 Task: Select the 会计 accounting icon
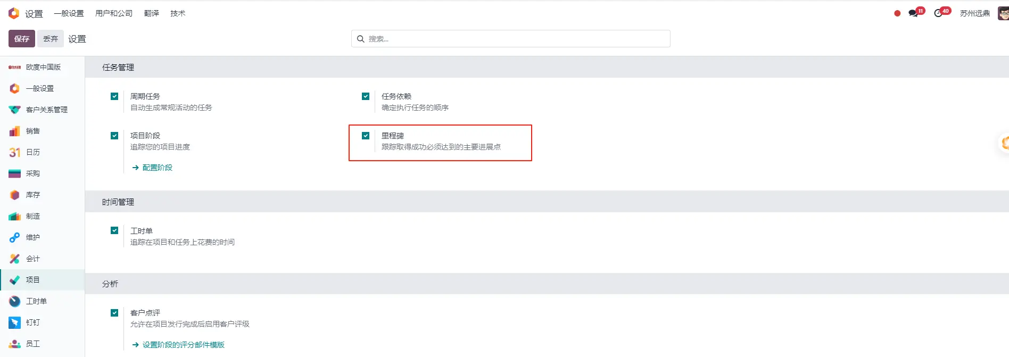point(15,259)
